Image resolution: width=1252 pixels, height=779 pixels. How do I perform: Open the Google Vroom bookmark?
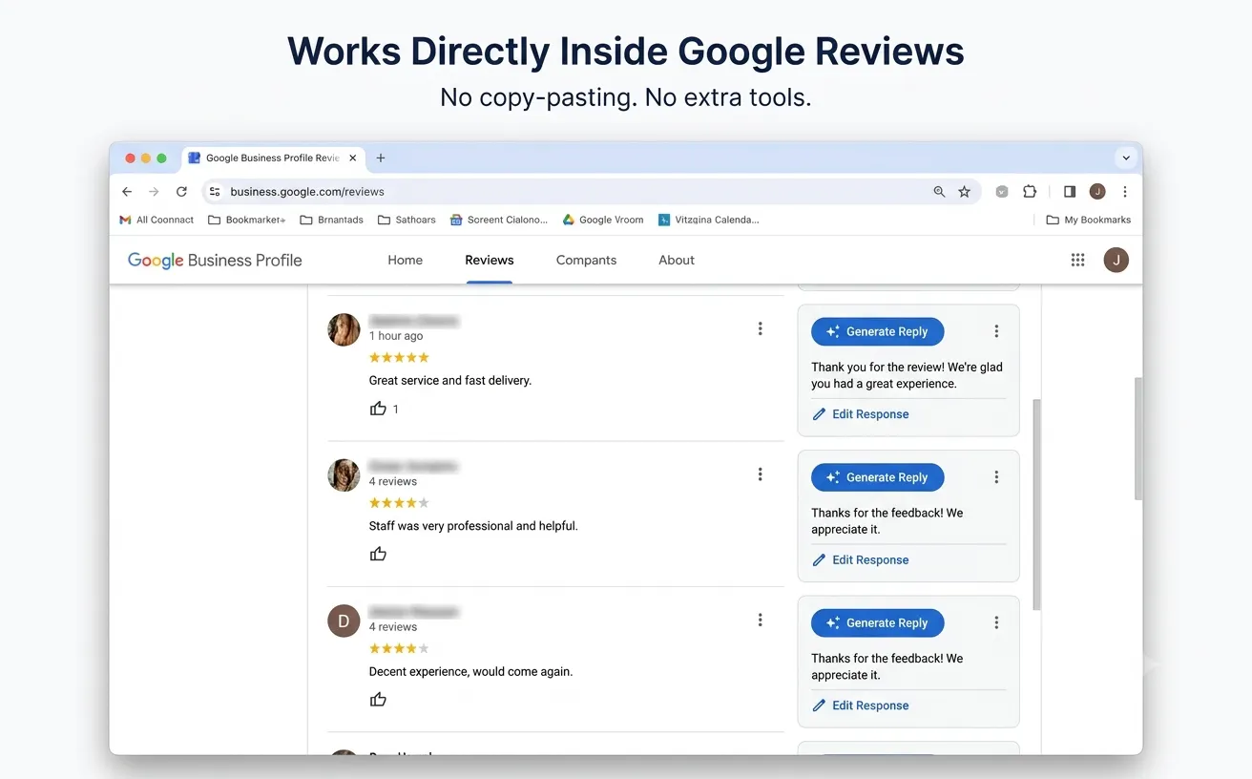point(603,220)
